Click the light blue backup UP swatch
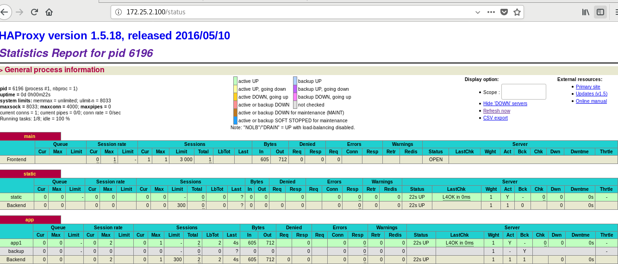Viewport: 618px width, 264px height. [295, 81]
